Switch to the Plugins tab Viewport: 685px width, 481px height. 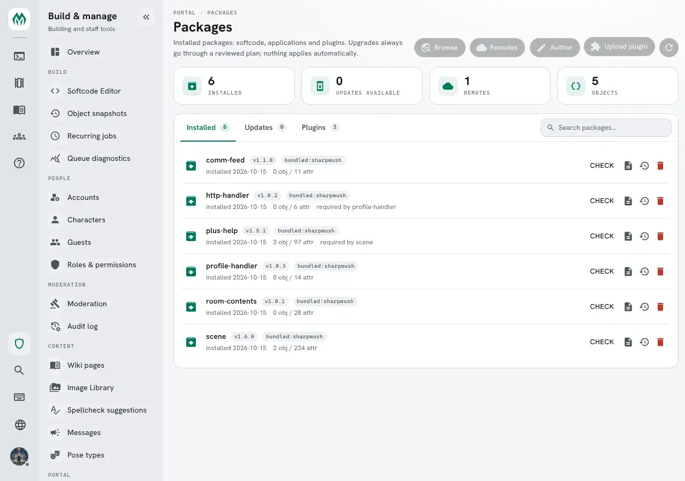[321, 128]
